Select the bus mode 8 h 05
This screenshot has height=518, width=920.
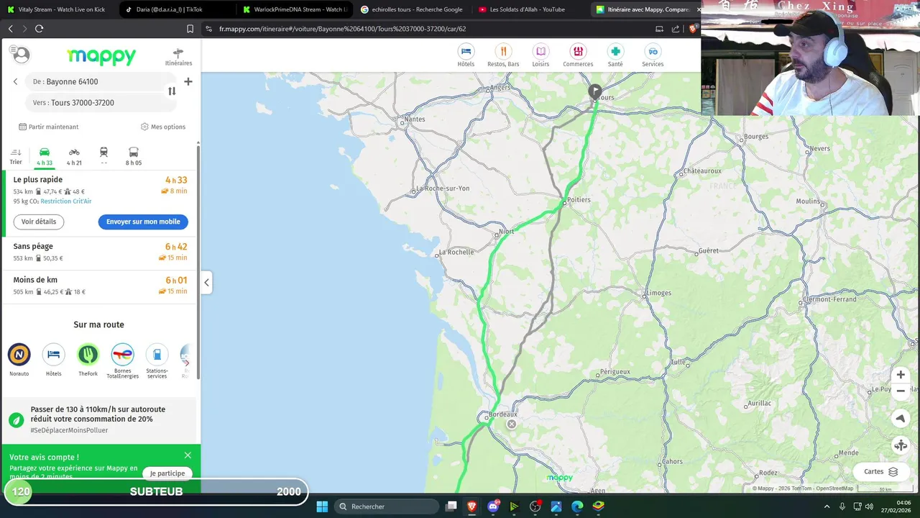[134, 156]
